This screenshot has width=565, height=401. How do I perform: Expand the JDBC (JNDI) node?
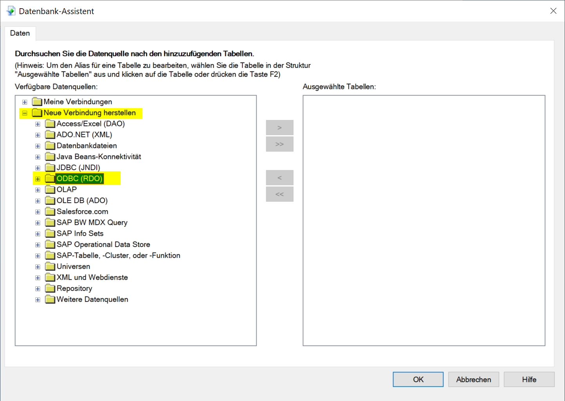pos(38,168)
